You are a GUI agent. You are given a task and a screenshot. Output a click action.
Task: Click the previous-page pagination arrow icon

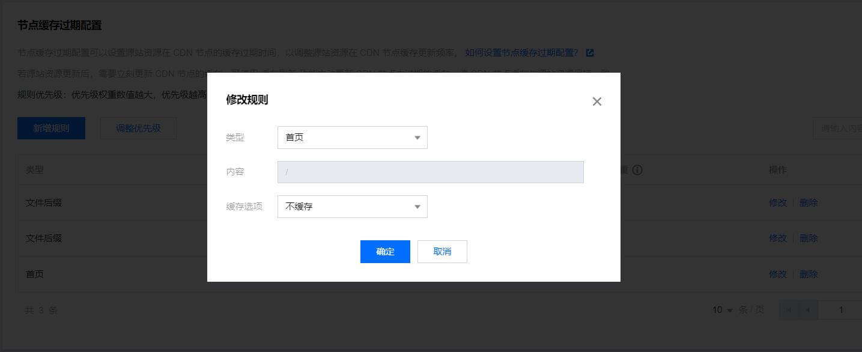point(809,310)
